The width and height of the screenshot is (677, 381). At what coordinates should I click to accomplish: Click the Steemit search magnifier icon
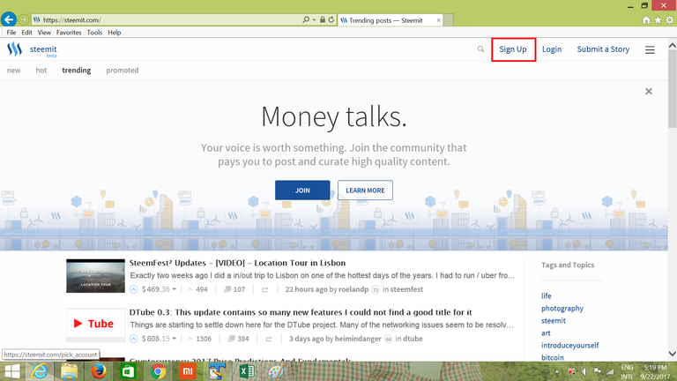480,49
